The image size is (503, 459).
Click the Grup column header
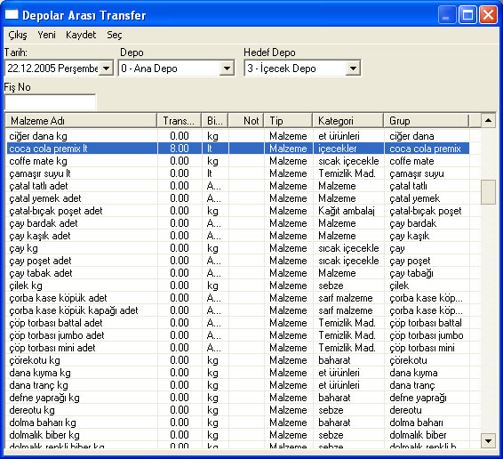427,121
